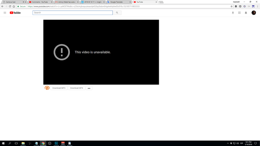The width and height of the screenshot is (260, 146).
Task: Focus the YouTube search field
Action: coord(73,13)
